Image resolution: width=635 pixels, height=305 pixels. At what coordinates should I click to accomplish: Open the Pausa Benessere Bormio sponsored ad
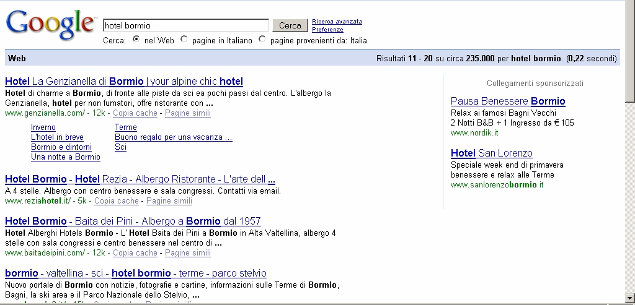pos(508,101)
